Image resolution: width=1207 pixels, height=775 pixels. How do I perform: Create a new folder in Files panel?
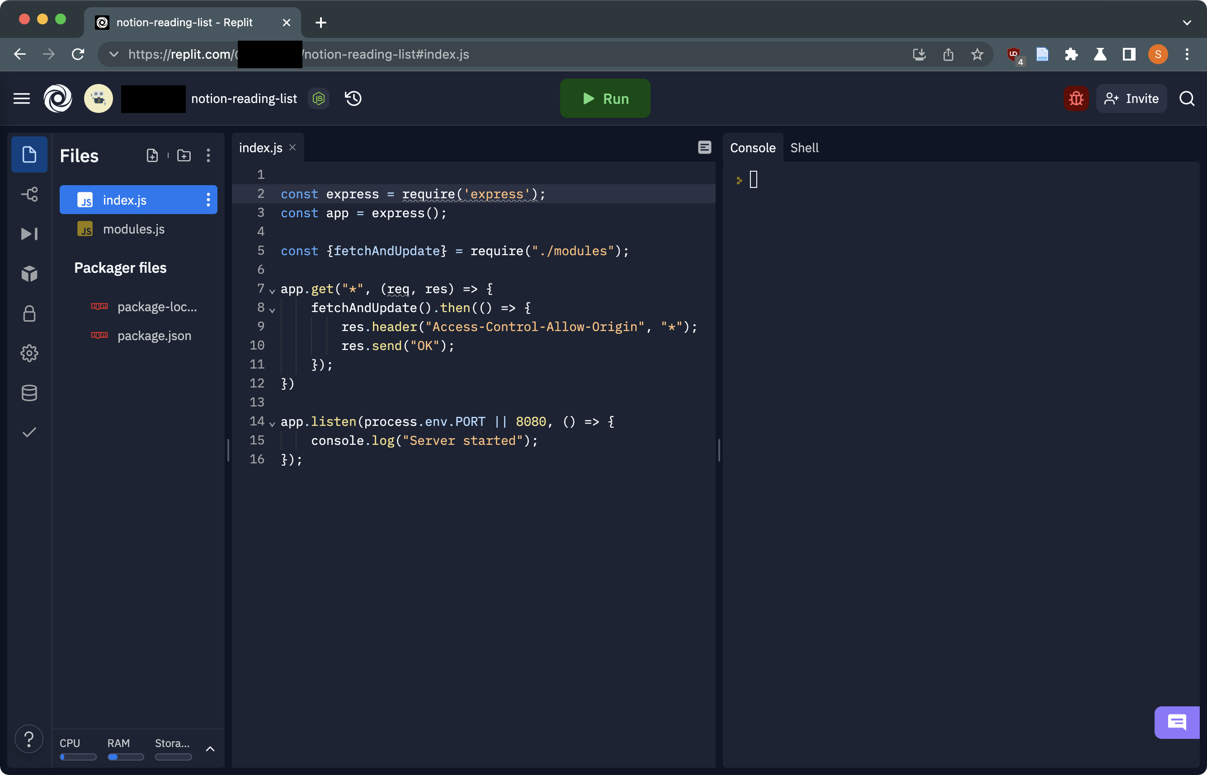point(184,155)
